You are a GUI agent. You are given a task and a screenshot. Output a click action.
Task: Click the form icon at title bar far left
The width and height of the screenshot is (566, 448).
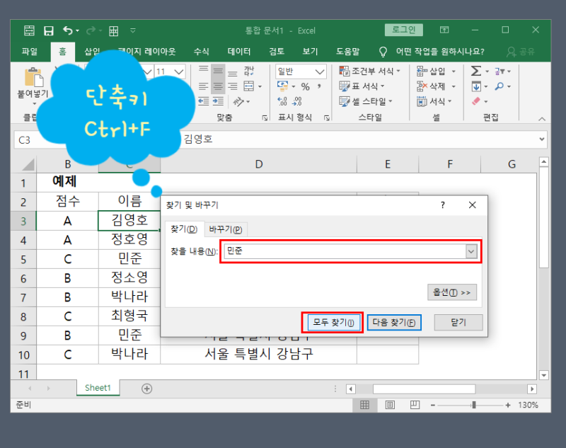tap(29, 30)
